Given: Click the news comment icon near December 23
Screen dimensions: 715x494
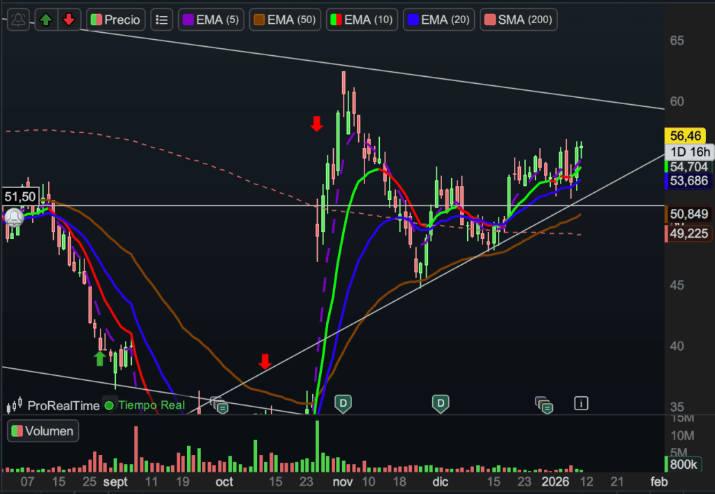Looking at the screenshot, I should 545,404.
